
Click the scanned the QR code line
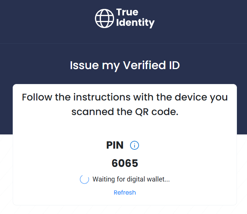[125, 112]
